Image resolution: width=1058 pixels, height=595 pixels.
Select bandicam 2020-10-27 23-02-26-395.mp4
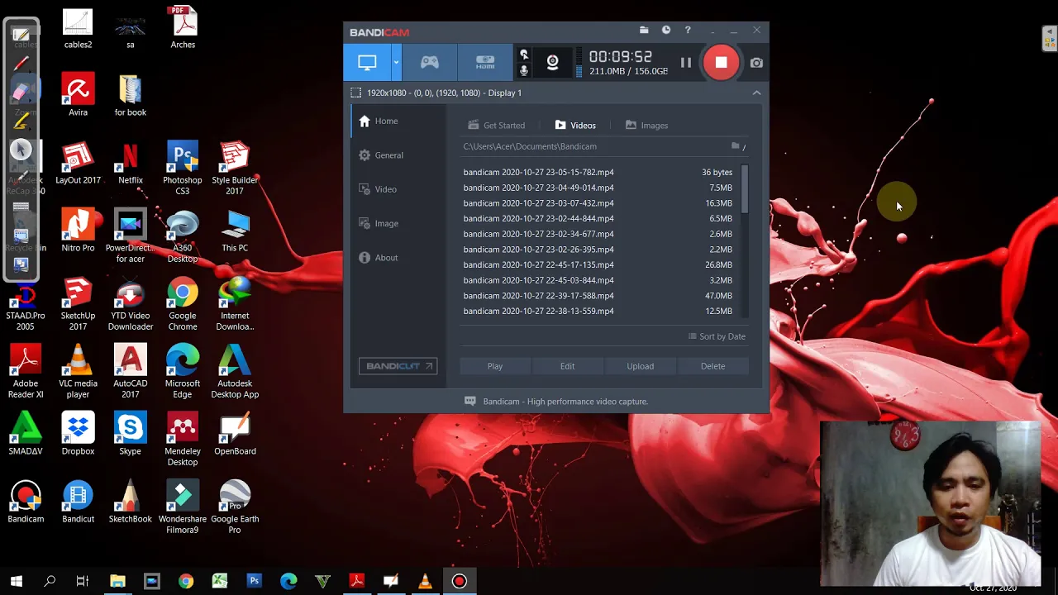598,250
